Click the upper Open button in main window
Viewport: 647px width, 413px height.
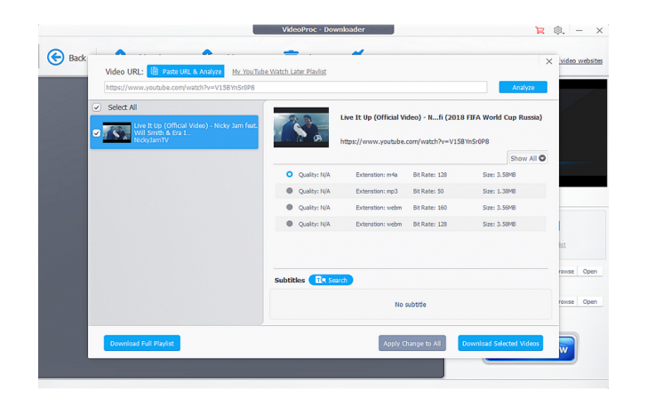(x=589, y=272)
